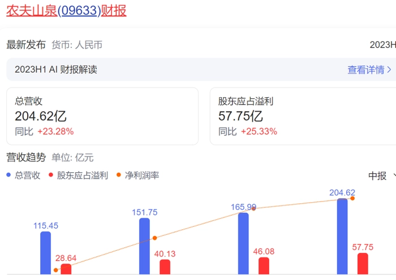The height and width of the screenshot is (280, 396).
Task: Open the 农夫山泉(09633)财报 title link
Action: coord(66,11)
